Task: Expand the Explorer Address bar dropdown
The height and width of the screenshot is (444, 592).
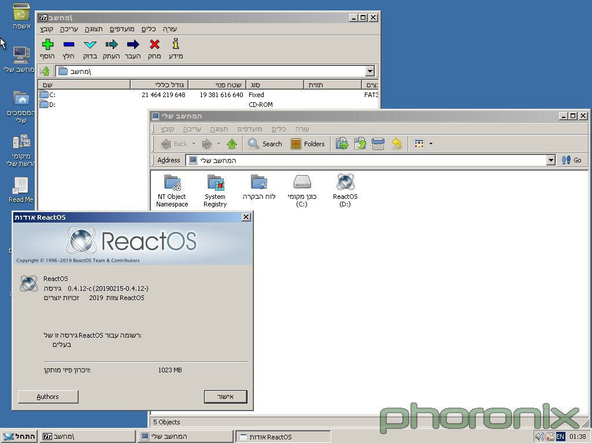Action: pos(551,160)
